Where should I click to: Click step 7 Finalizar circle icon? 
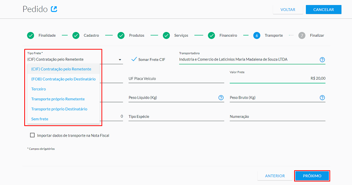coord(302,36)
